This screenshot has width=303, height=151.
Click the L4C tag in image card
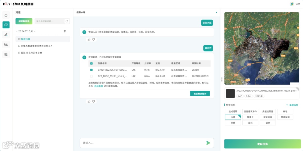240,96
